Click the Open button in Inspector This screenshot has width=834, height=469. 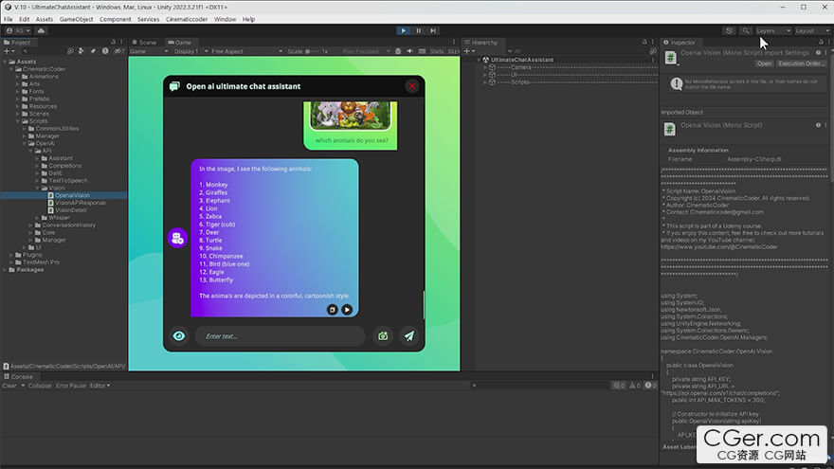pyautogui.click(x=764, y=63)
